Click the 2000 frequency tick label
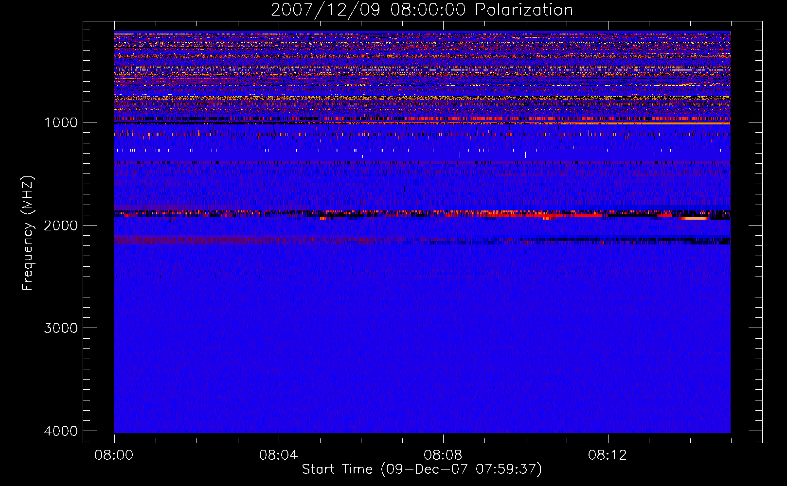This screenshot has width=787, height=486. coord(61,226)
